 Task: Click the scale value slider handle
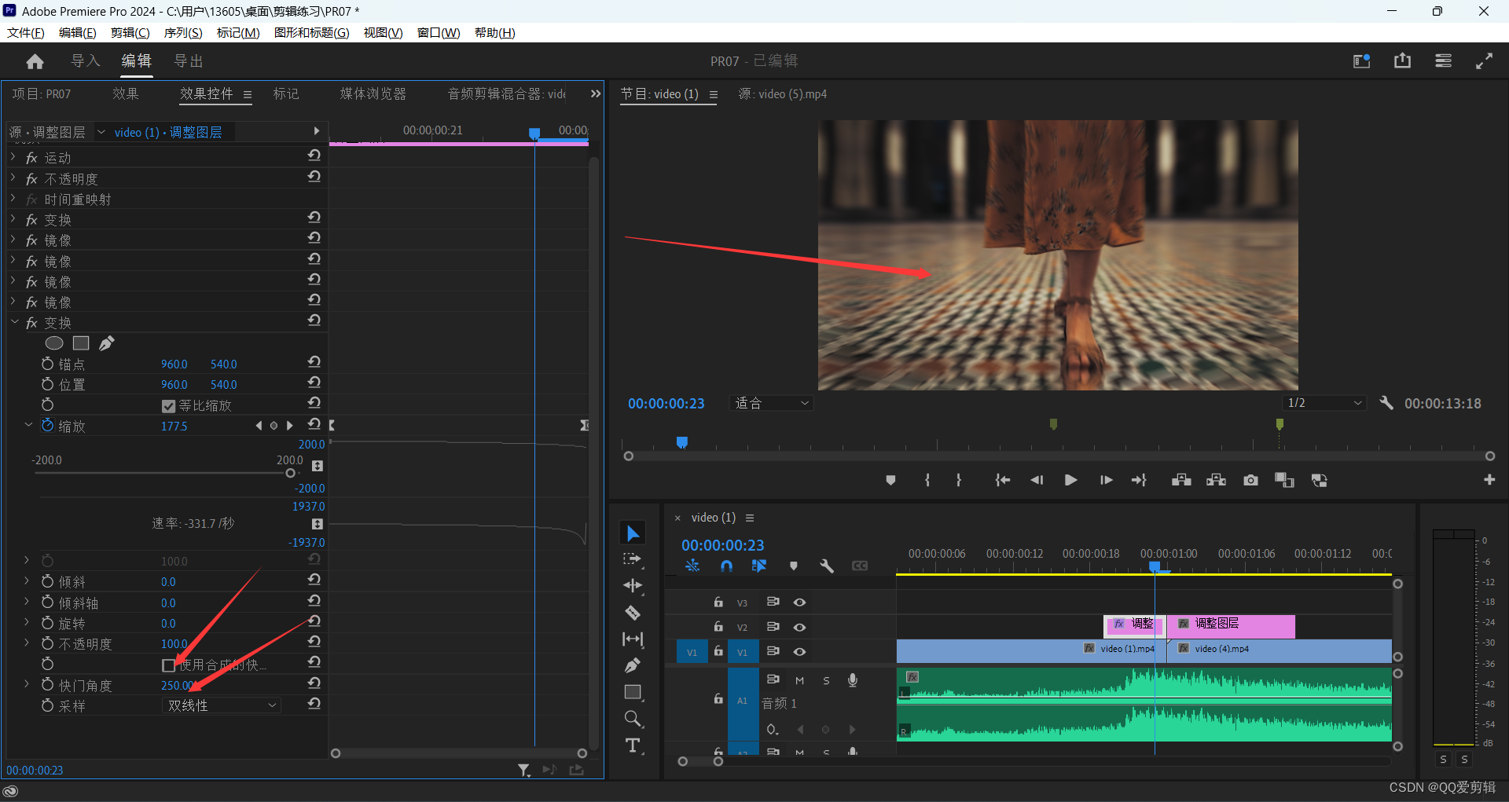[290, 473]
